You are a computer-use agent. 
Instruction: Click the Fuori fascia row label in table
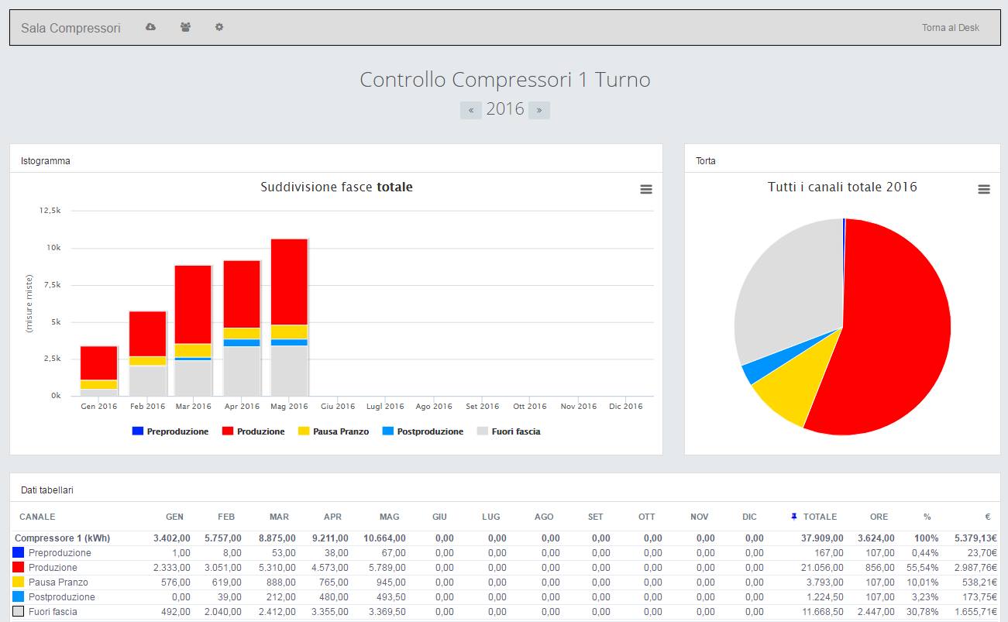(x=53, y=612)
